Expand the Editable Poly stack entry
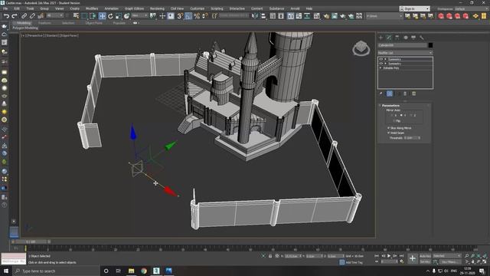This screenshot has width=490, height=276. tap(381, 68)
